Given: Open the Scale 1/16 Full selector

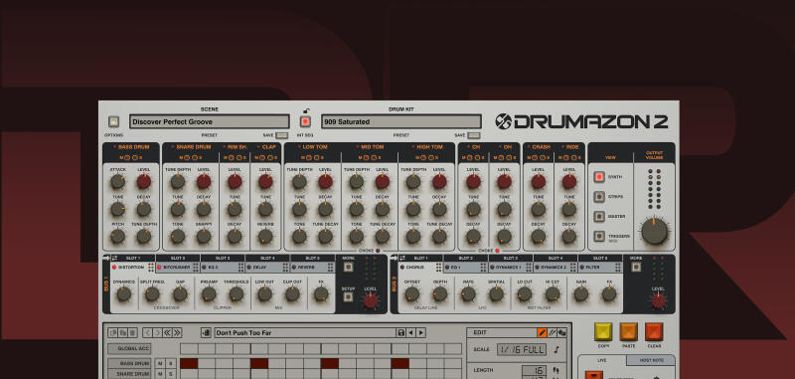Looking at the screenshot, I should pyautogui.click(x=522, y=349).
